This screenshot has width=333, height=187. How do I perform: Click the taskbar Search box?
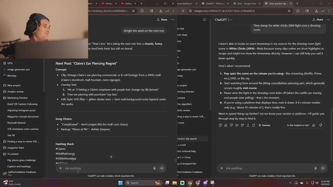(x=143, y=183)
